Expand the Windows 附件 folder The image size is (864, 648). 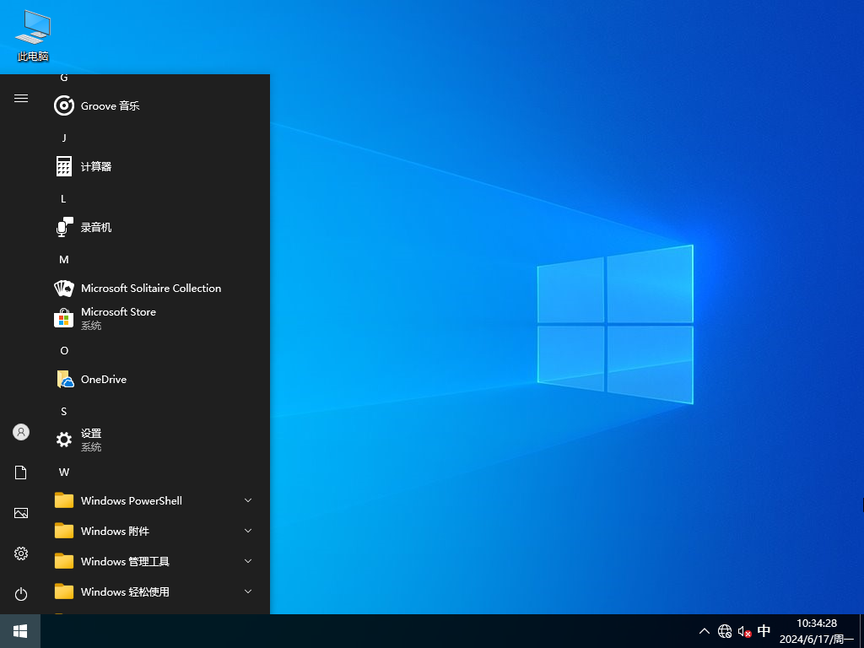(x=247, y=531)
